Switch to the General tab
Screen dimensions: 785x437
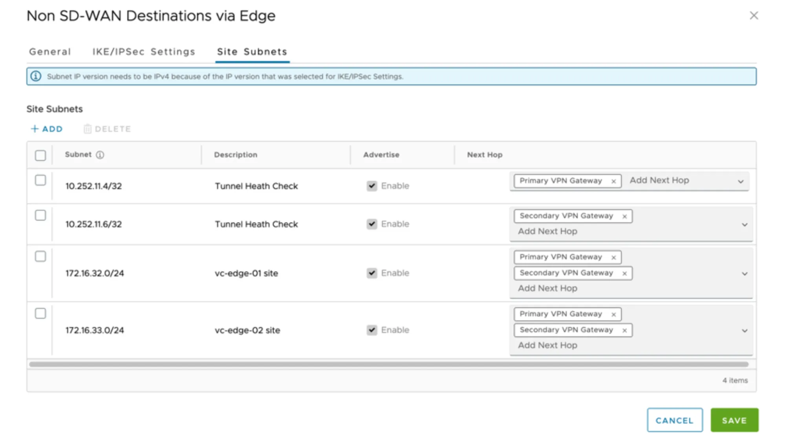click(49, 51)
